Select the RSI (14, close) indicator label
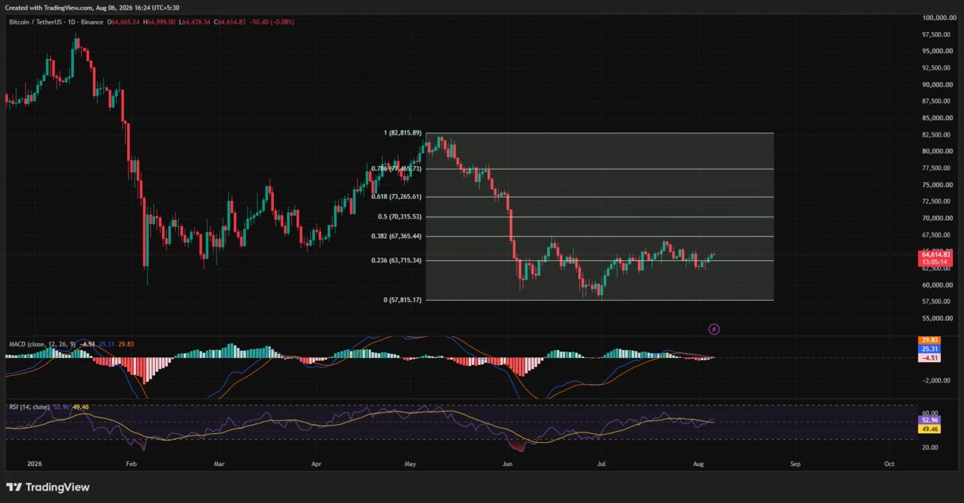964x503 pixels. (x=29, y=407)
